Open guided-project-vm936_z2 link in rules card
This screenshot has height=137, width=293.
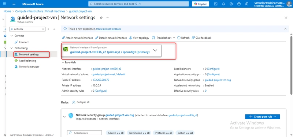click(x=183, y=115)
